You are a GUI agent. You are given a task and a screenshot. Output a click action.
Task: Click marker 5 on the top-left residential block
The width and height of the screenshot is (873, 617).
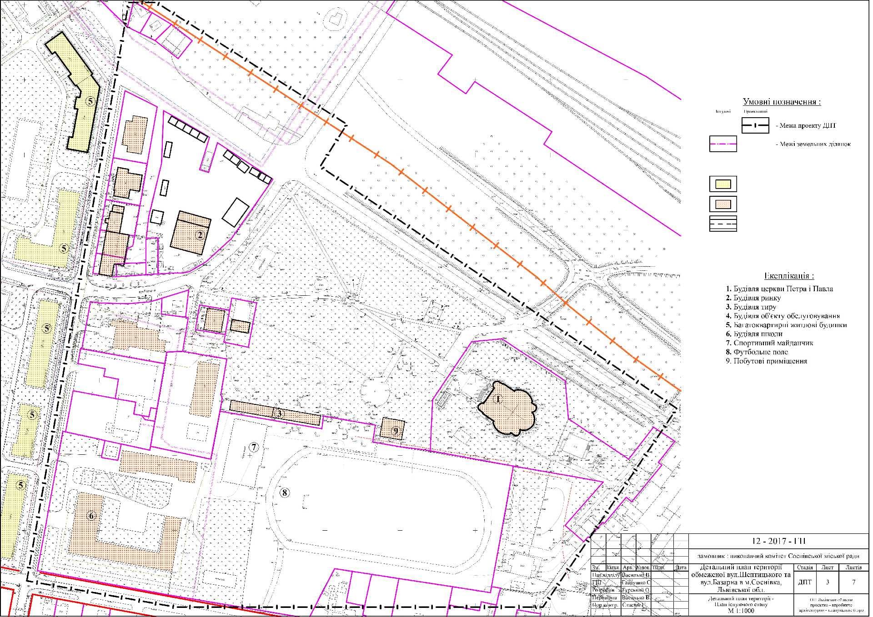tap(90, 101)
